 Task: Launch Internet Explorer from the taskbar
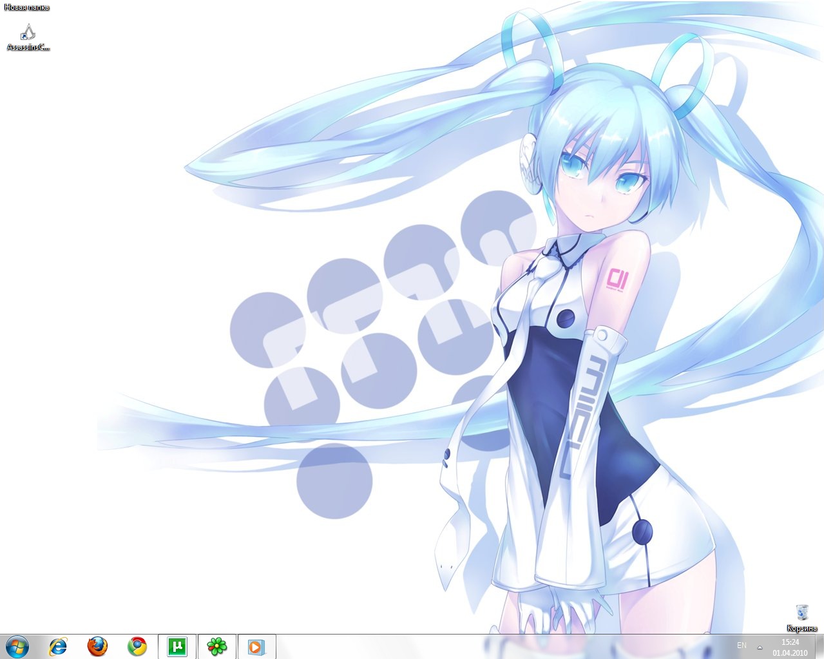[x=58, y=646]
